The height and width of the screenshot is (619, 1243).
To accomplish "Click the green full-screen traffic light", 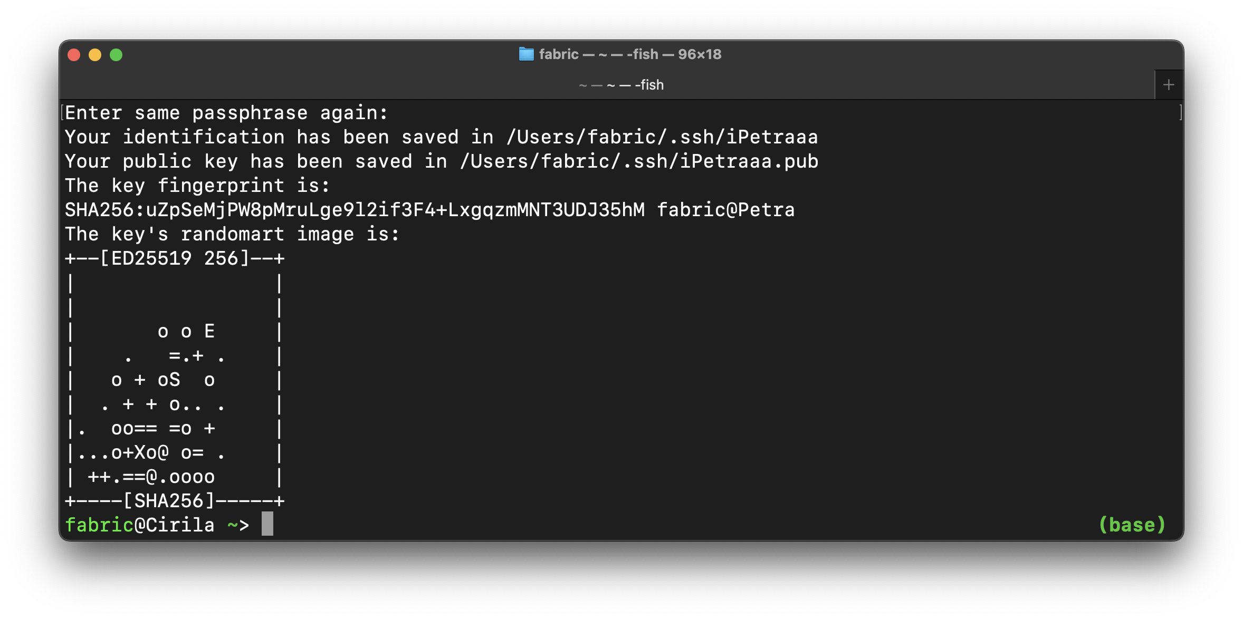I will pyautogui.click(x=116, y=54).
